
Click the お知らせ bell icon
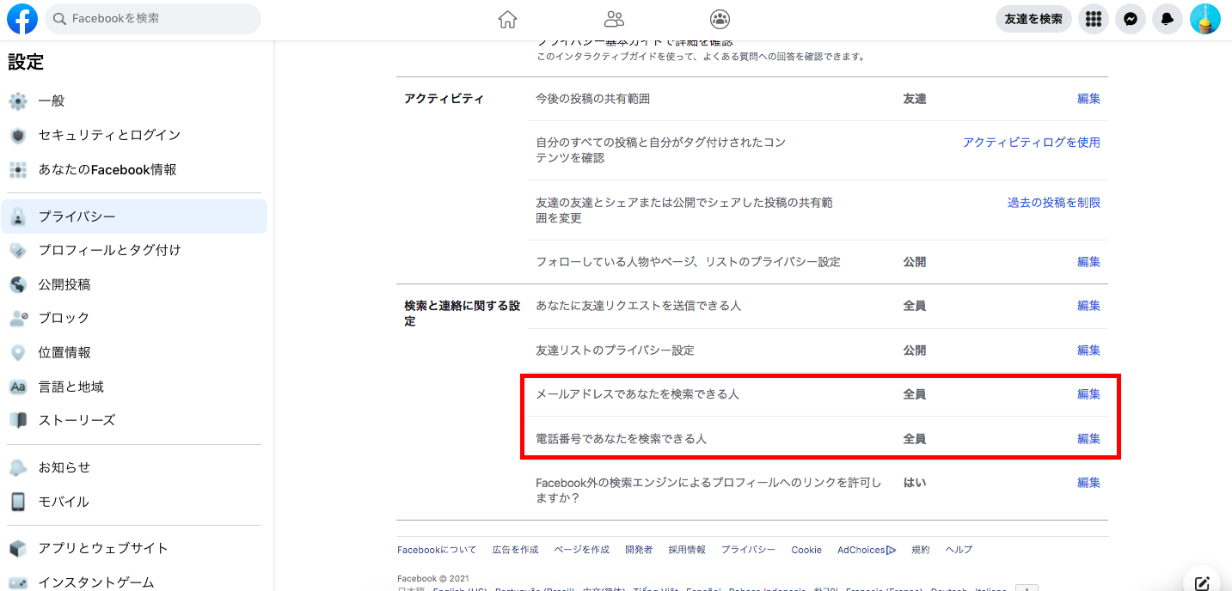coord(18,467)
